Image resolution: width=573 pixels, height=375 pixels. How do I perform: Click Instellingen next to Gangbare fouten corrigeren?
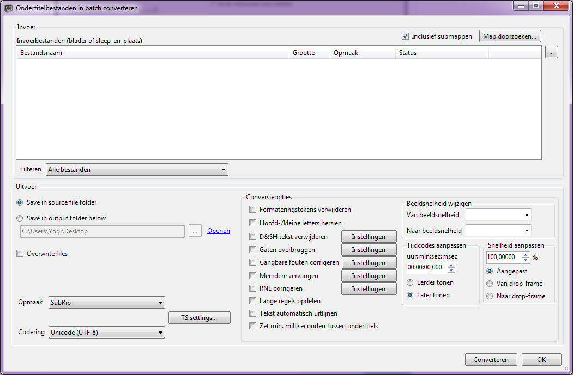pos(369,262)
